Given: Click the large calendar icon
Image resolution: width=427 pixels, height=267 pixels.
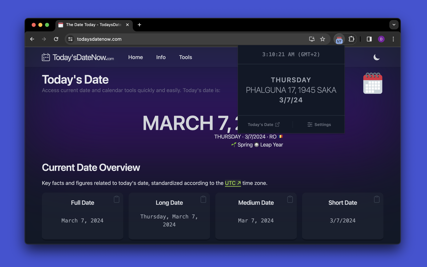Looking at the screenshot, I should click(x=373, y=83).
